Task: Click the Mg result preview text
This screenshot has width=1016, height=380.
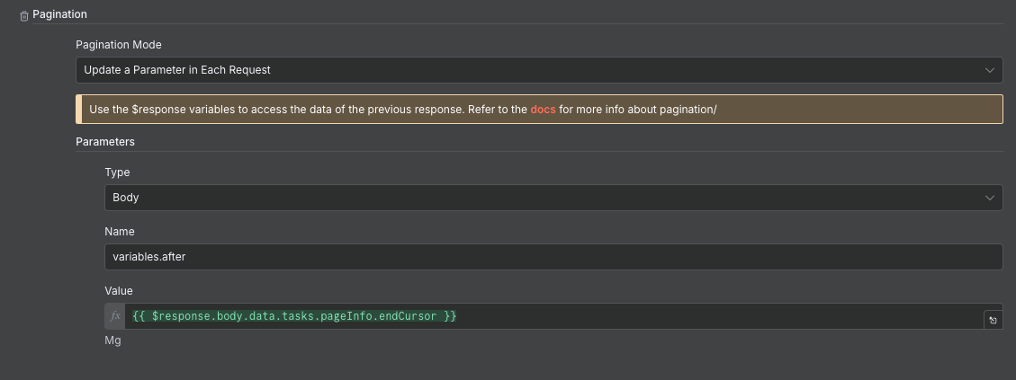Action: [x=112, y=340]
